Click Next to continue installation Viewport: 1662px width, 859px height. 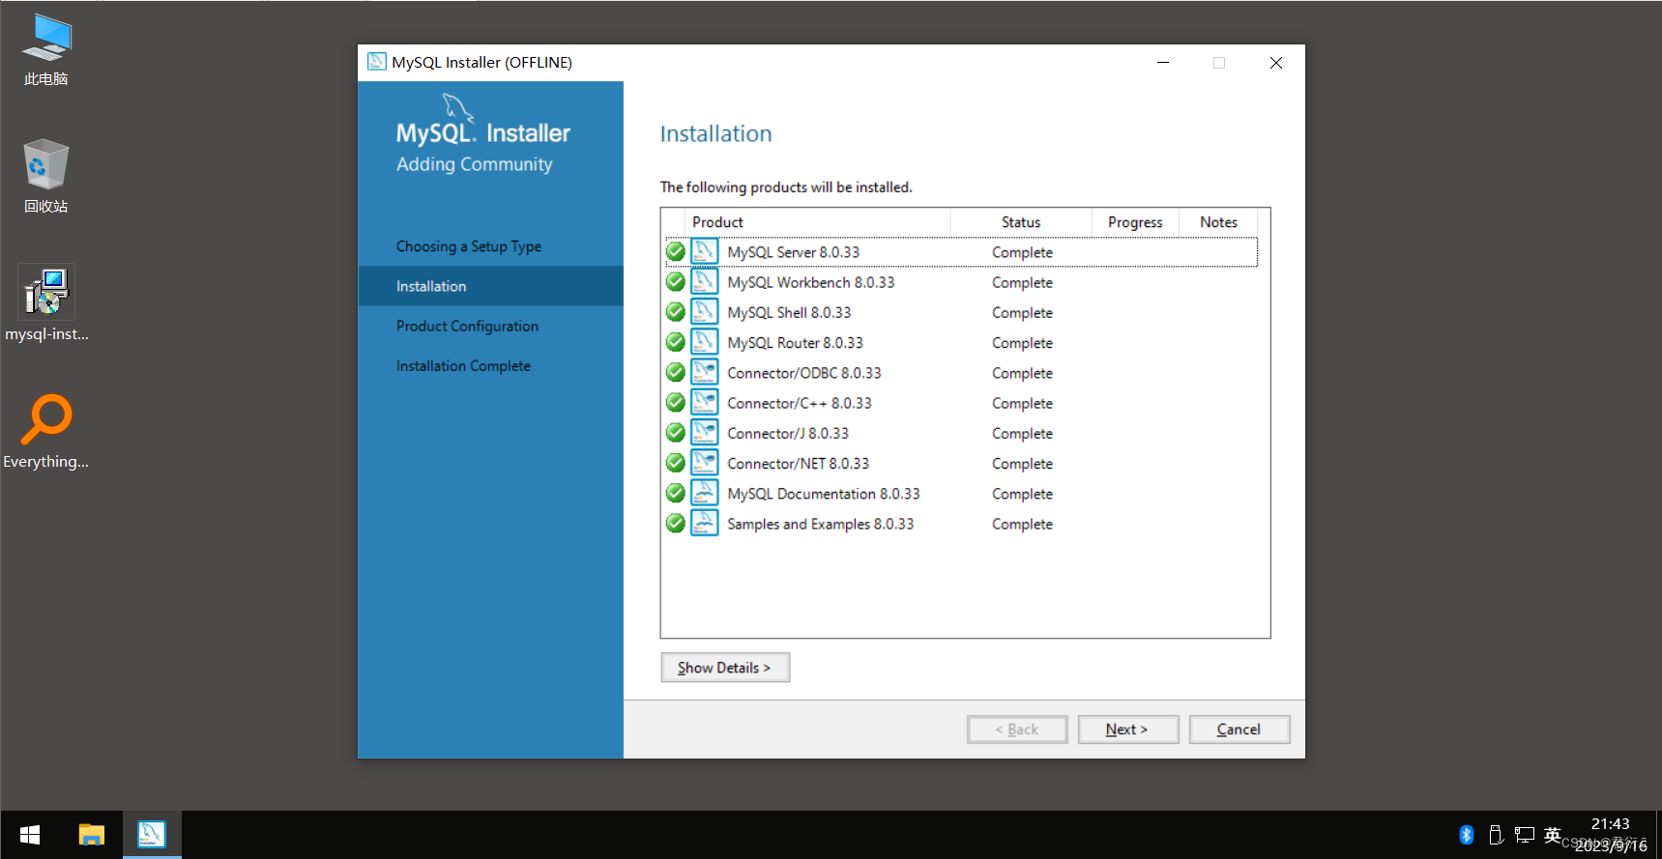[1128, 730]
